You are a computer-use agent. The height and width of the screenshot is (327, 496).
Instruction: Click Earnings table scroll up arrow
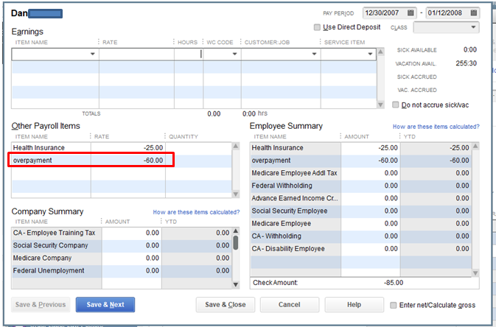[380, 52]
